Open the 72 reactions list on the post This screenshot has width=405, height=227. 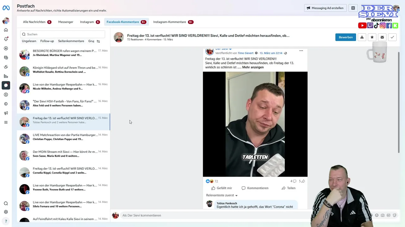(212, 181)
